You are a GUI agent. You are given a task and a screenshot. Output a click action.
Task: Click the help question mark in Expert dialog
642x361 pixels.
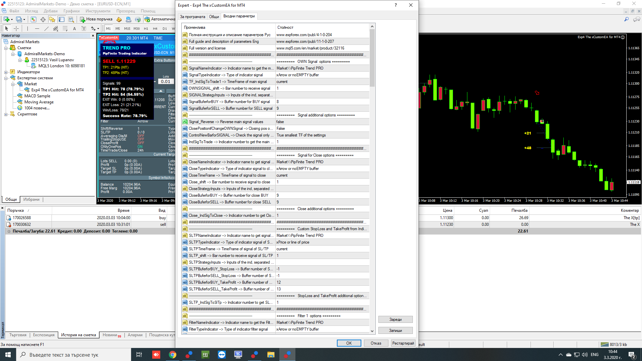[x=396, y=5]
